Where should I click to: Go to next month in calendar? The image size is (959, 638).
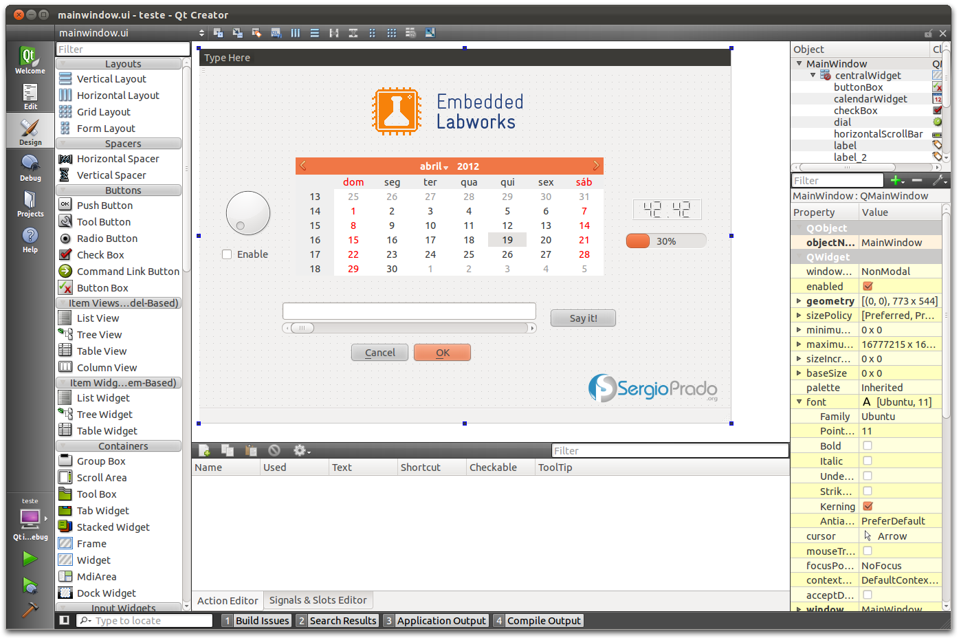(x=596, y=166)
